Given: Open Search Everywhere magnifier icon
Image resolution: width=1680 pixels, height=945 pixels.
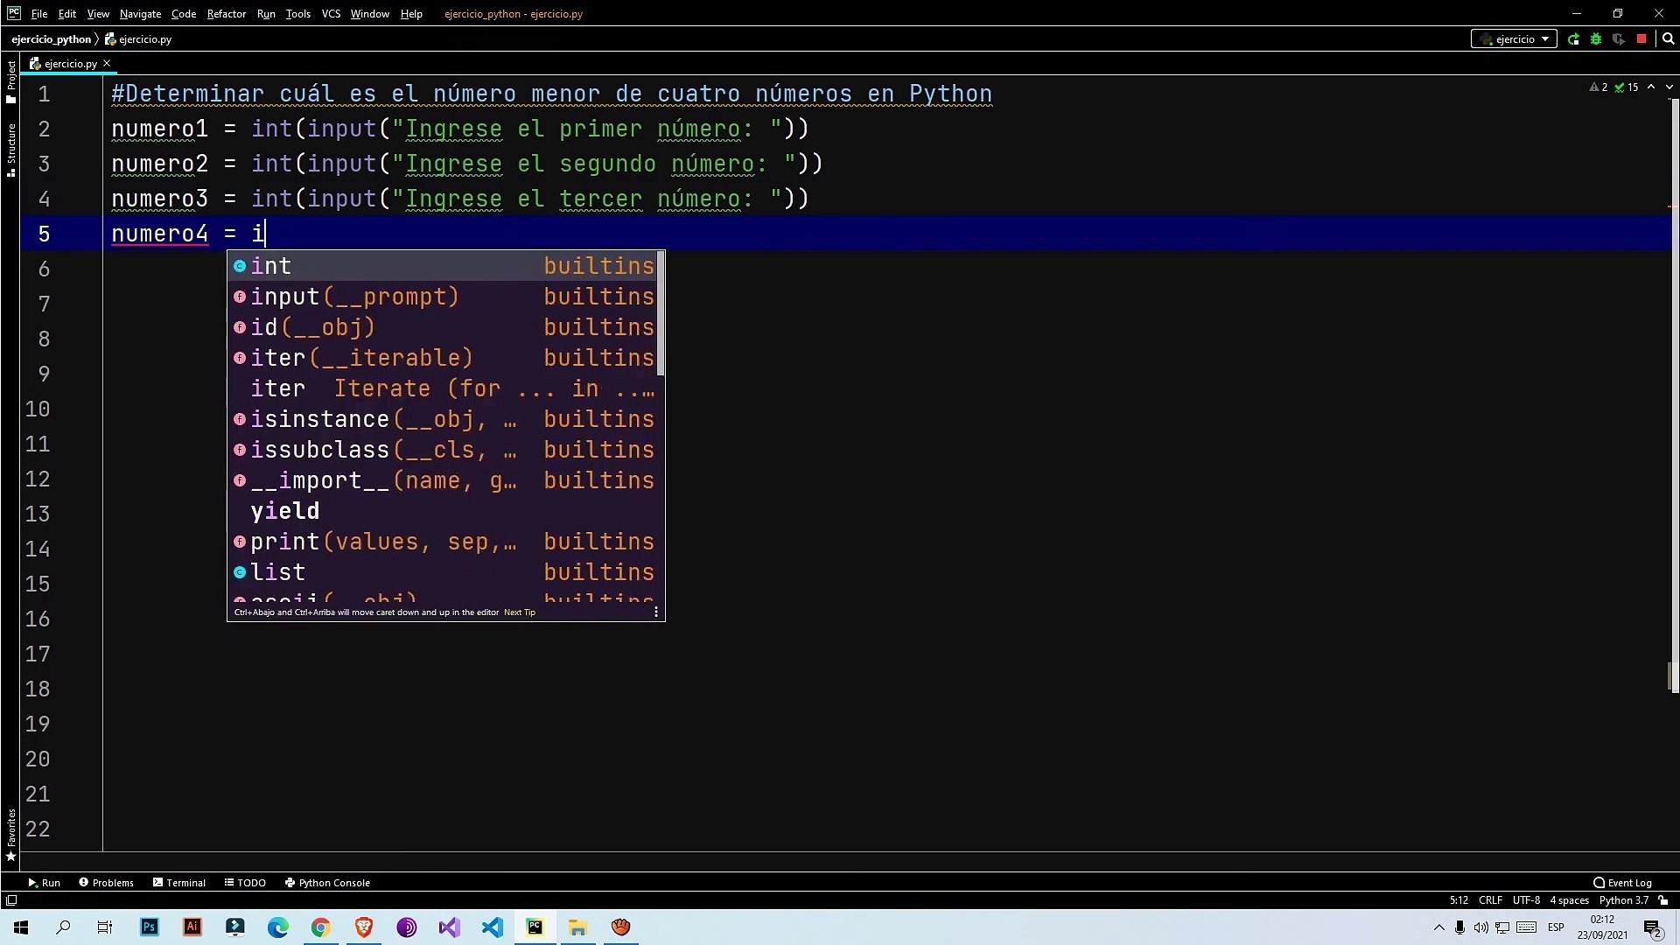Looking at the screenshot, I should pyautogui.click(x=1668, y=38).
